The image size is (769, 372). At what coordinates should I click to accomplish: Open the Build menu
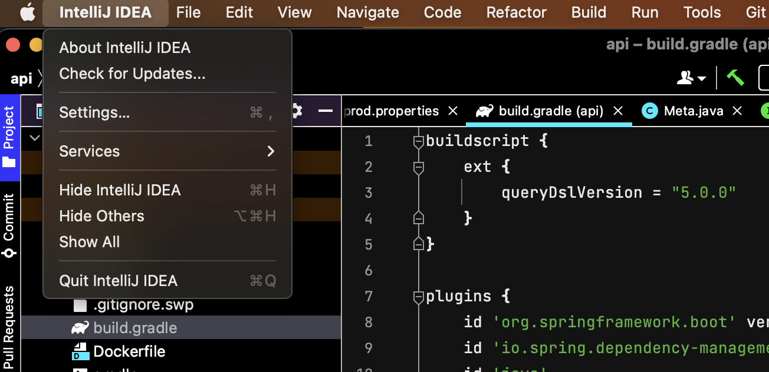click(x=589, y=12)
